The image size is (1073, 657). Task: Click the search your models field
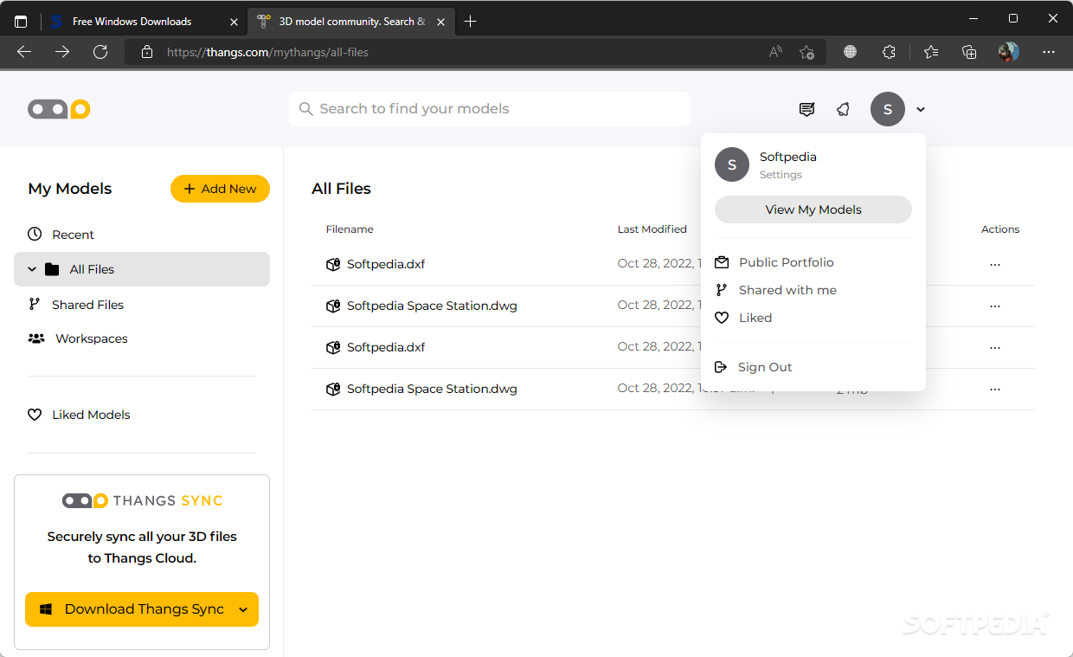coord(490,109)
